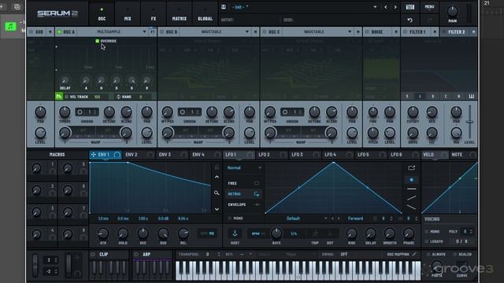This screenshot has height=283, width=504.
Task: Toggle the SUB oscillator on
Action: coord(31,31)
